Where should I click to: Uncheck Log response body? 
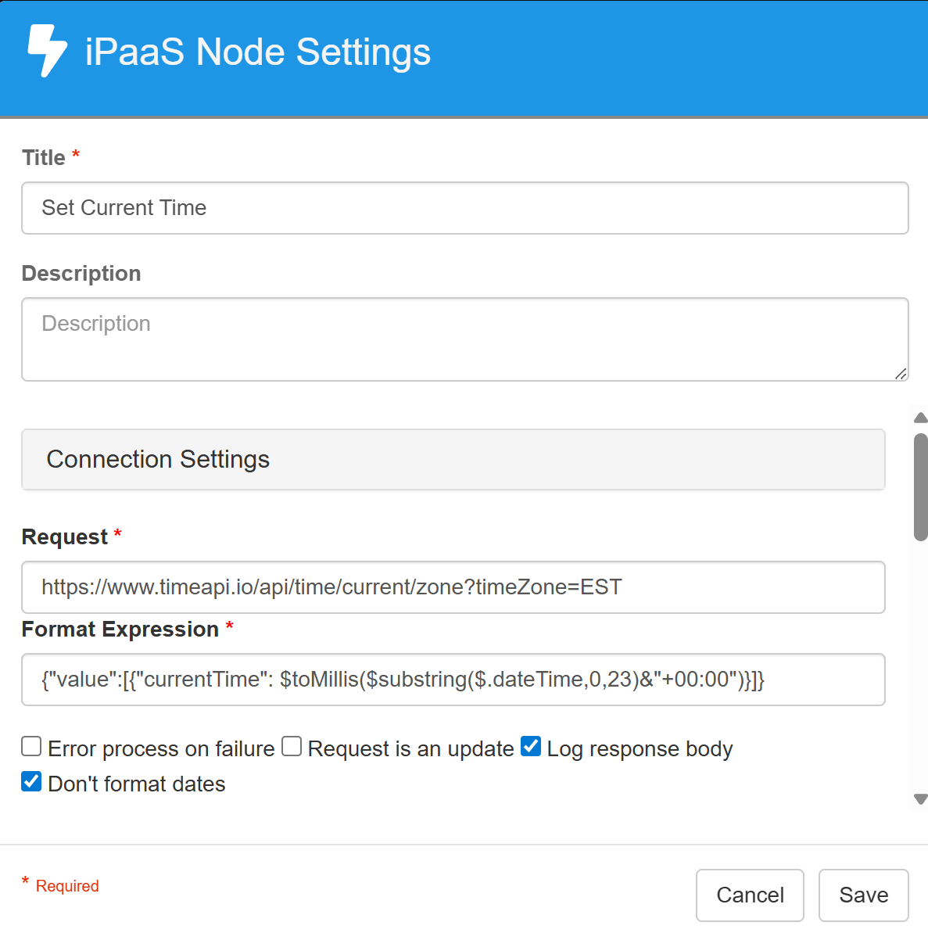coord(531,747)
